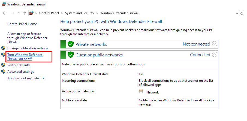Viewport: 247px width, 121px height.
Task: Select Control Panel in the breadcrumb
Action: [49, 13]
